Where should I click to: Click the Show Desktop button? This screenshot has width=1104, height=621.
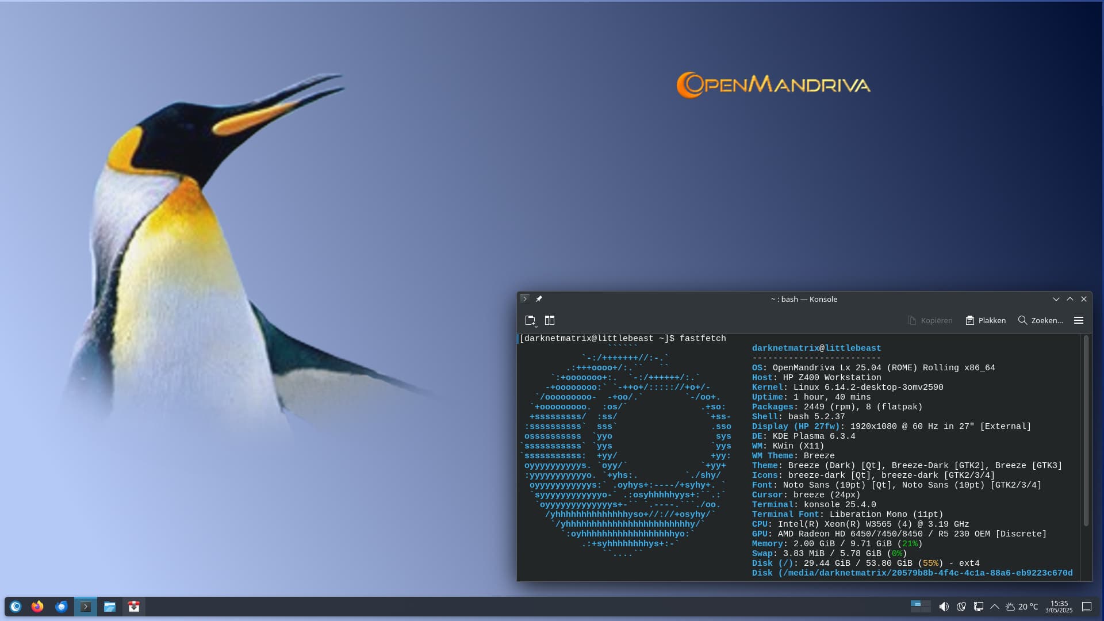[x=1087, y=607]
